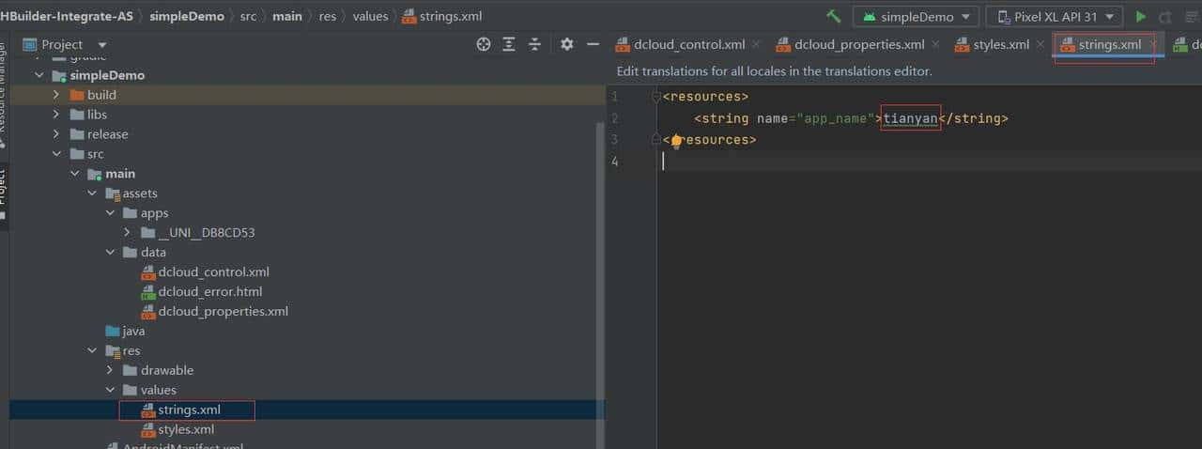The width and height of the screenshot is (1202, 449).
Task: Select dcloud_error.html in project tree
Action: 209,291
